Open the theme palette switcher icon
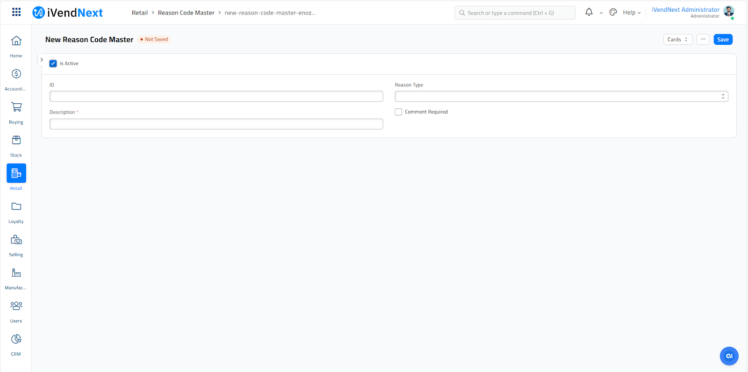This screenshot has height=372, width=748. coord(613,13)
